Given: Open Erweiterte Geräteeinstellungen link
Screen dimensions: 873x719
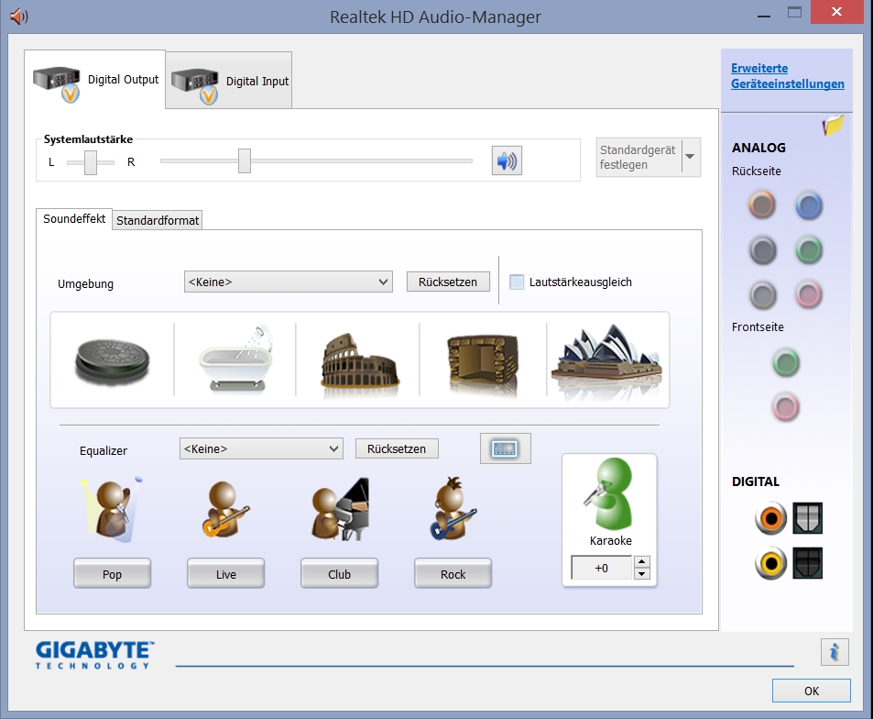Looking at the screenshot, I should point(787,76).
